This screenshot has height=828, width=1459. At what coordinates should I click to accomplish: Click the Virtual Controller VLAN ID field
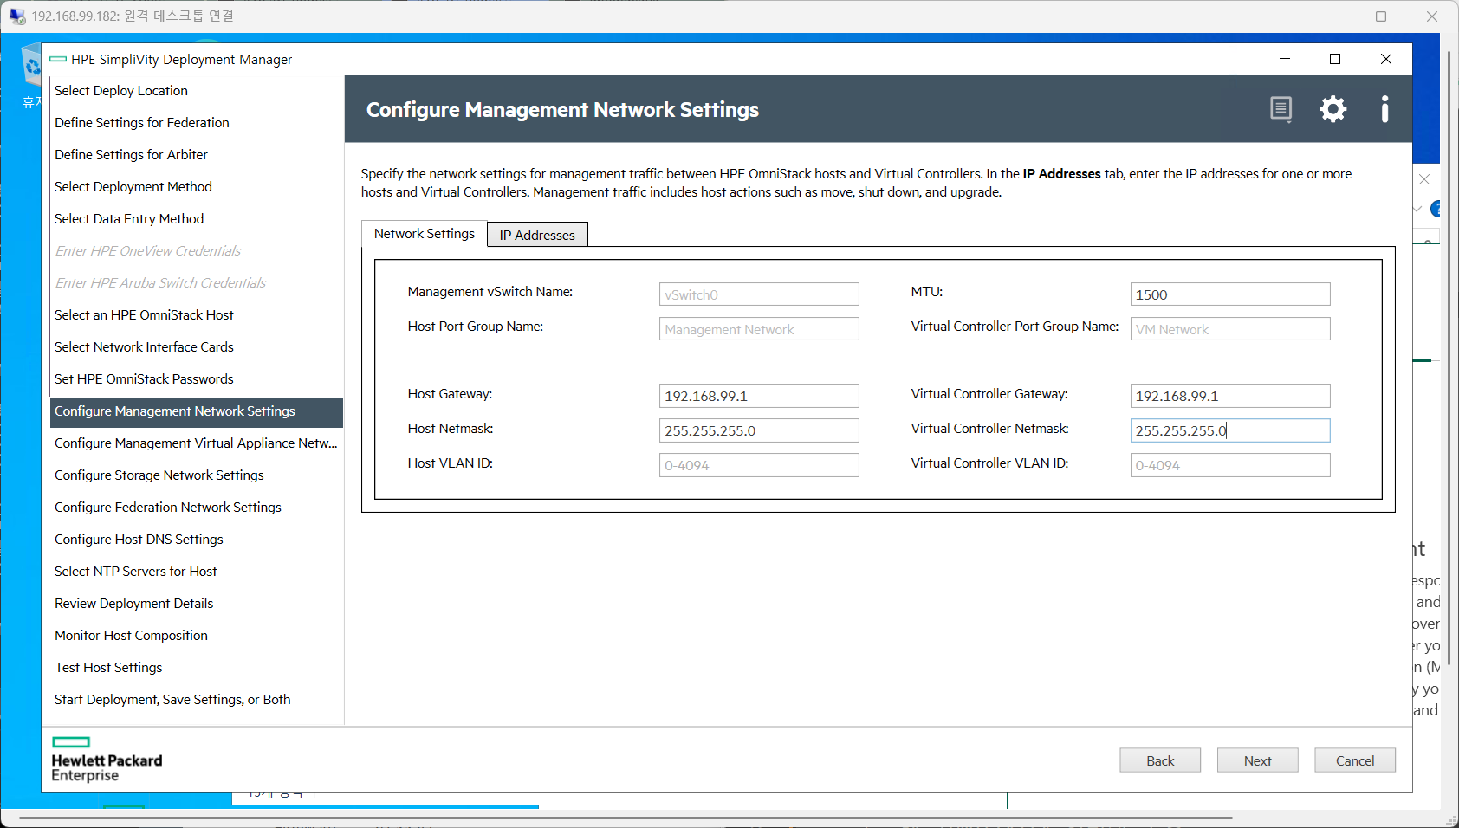(x=1230, y=465)
